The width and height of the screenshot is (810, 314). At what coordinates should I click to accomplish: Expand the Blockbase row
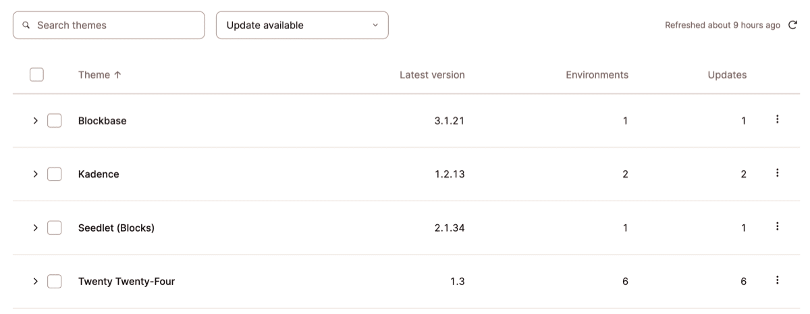click(35, 121)
